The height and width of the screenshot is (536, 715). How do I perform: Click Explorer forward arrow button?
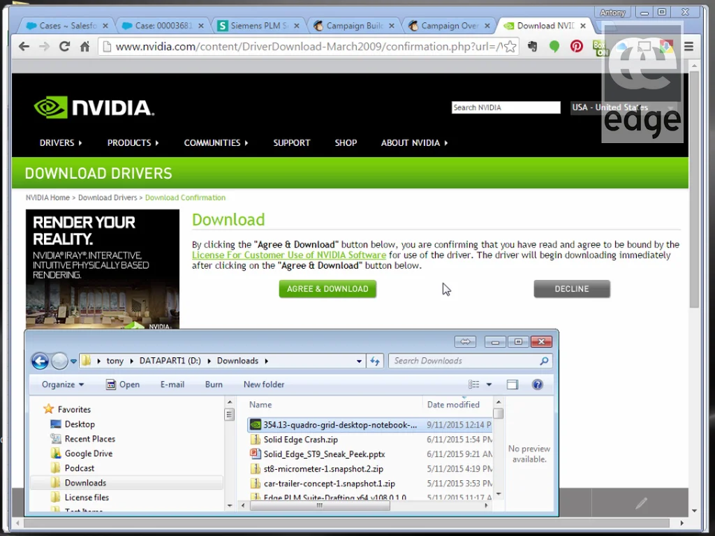(x=59, y=361)
